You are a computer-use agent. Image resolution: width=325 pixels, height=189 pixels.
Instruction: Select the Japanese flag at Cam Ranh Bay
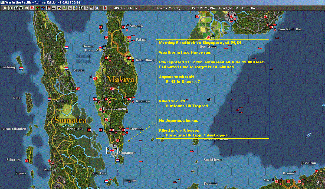tap(271, 27)
